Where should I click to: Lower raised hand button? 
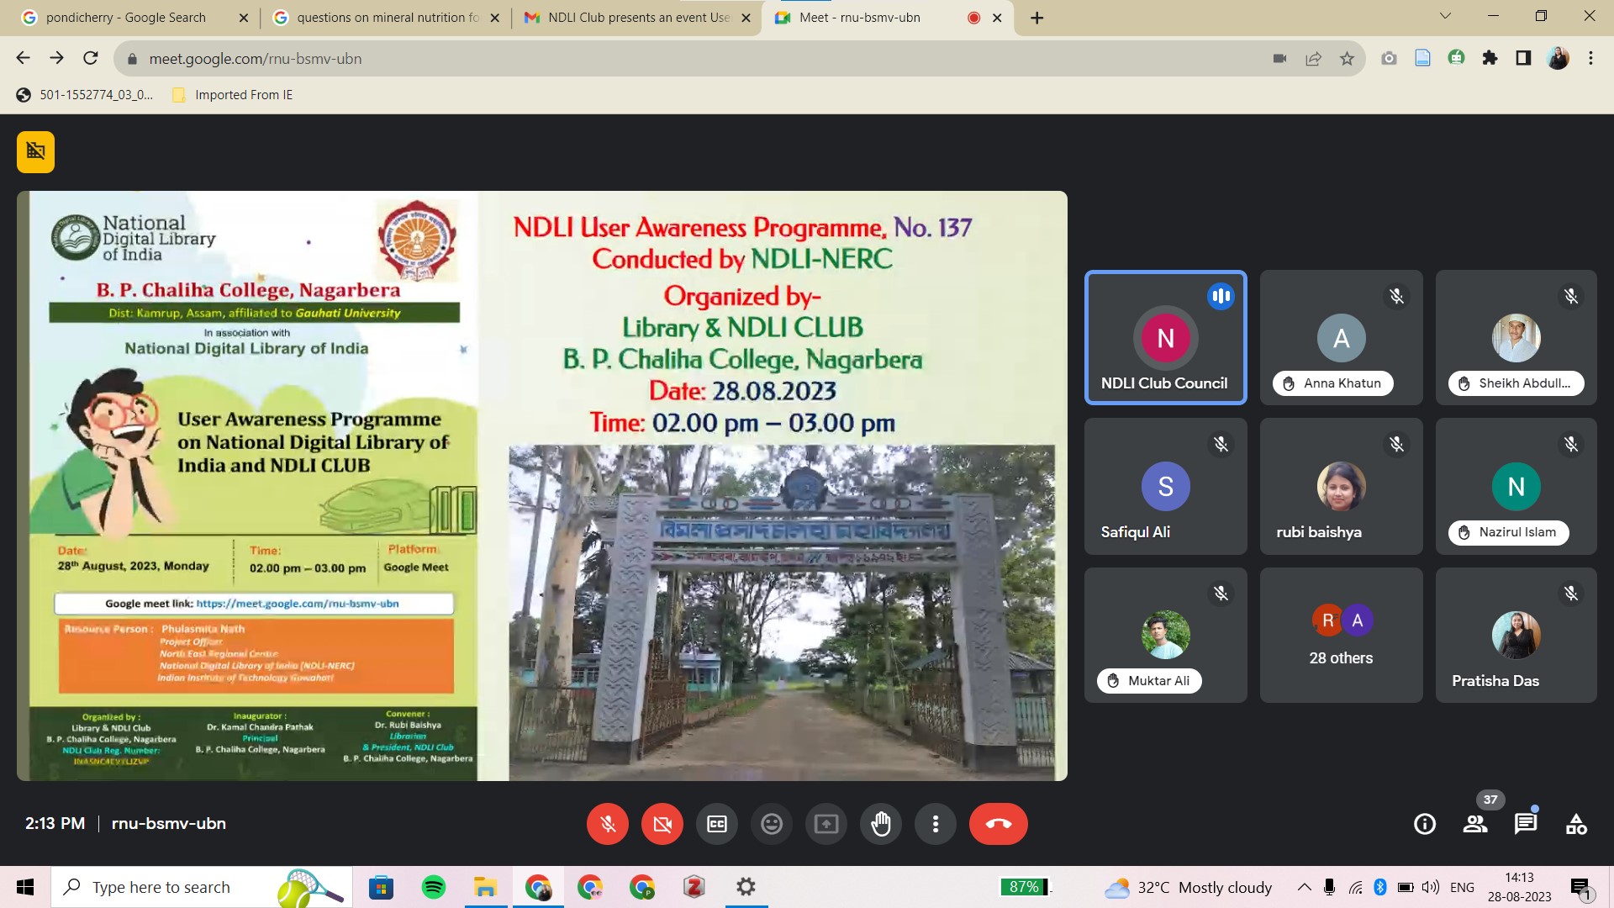(x=881, y=824)
